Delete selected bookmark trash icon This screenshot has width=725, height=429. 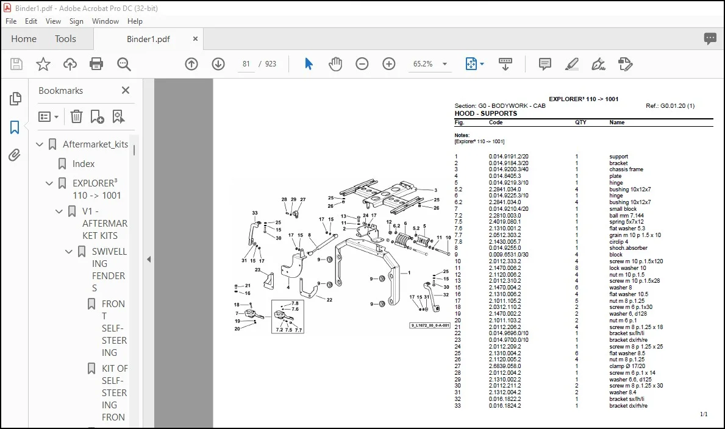[x=76, y=116]
